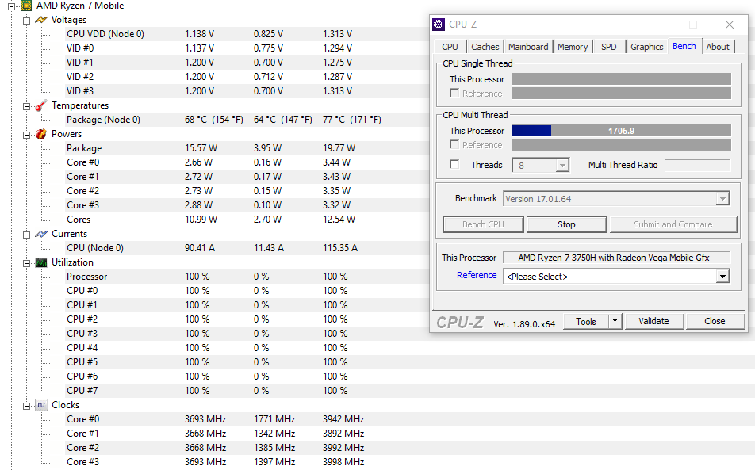
Task: Toggle the Threads checkbox
Action: (x=454, y=165)
